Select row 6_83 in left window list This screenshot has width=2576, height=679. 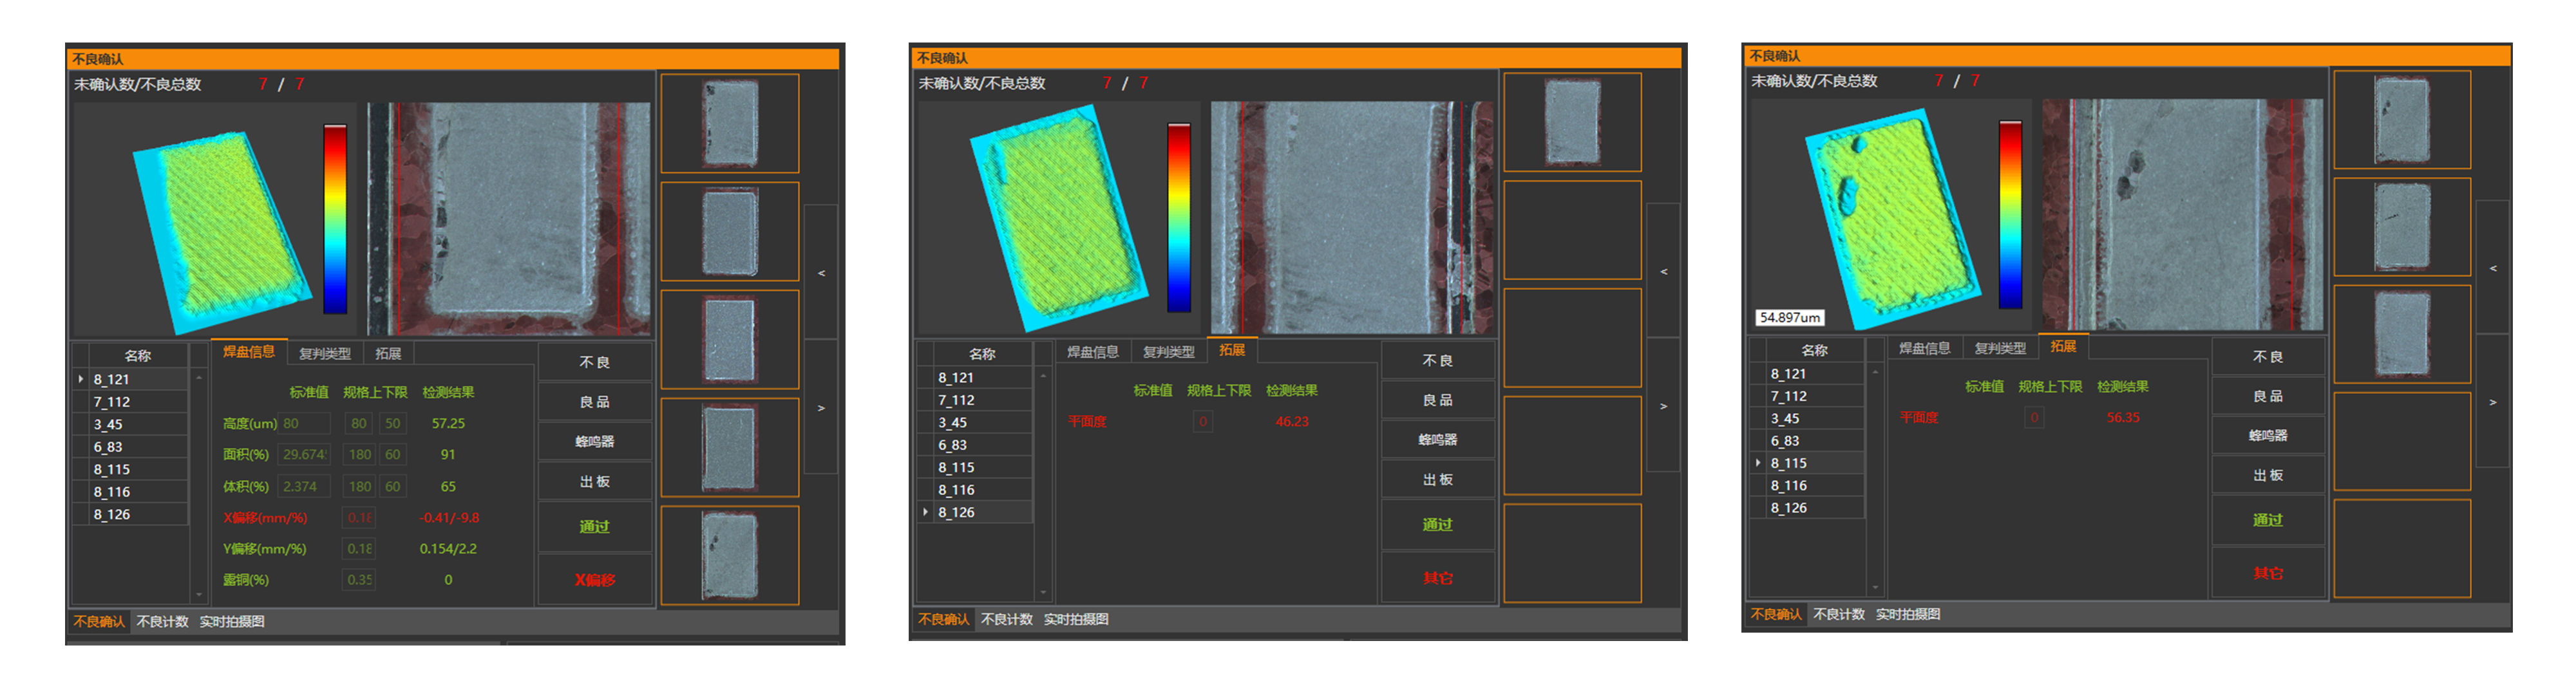[x=138, y=447]
